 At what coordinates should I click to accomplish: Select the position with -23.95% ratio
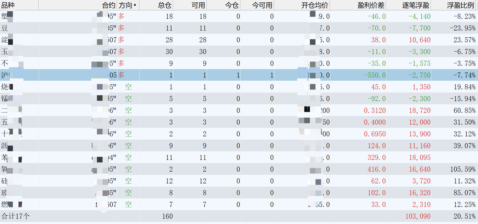tap(463, 28)
